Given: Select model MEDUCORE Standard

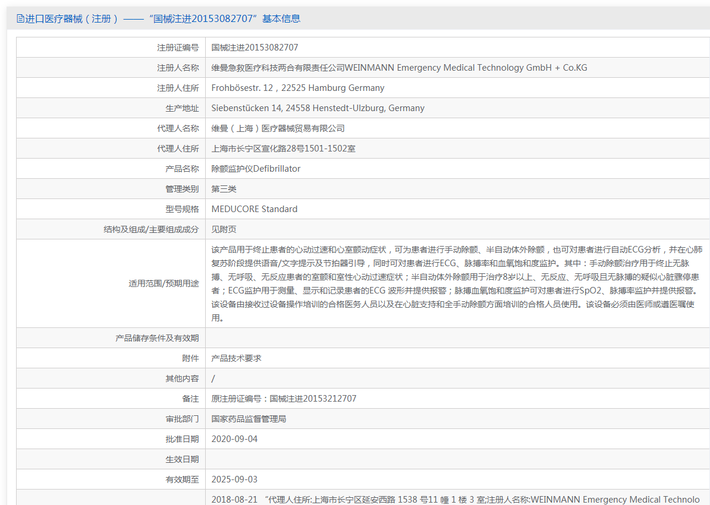Looking at the screenshot, I should click(x=254, y=209).
